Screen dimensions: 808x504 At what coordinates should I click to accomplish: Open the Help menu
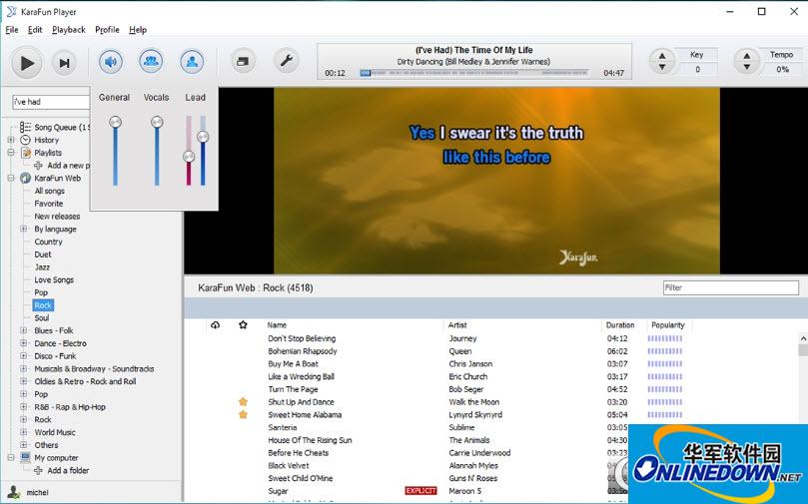click(138, 30)
